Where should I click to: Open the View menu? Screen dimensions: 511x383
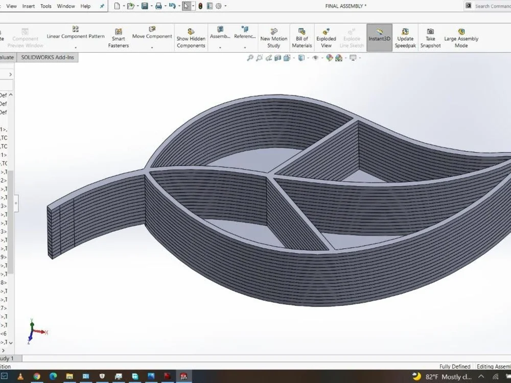11,6
